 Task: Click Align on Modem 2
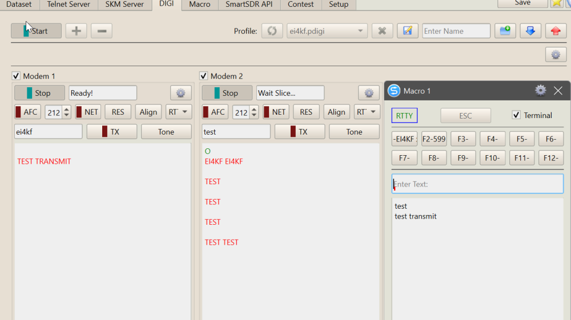pyautogui.click(x=336, y=112)
